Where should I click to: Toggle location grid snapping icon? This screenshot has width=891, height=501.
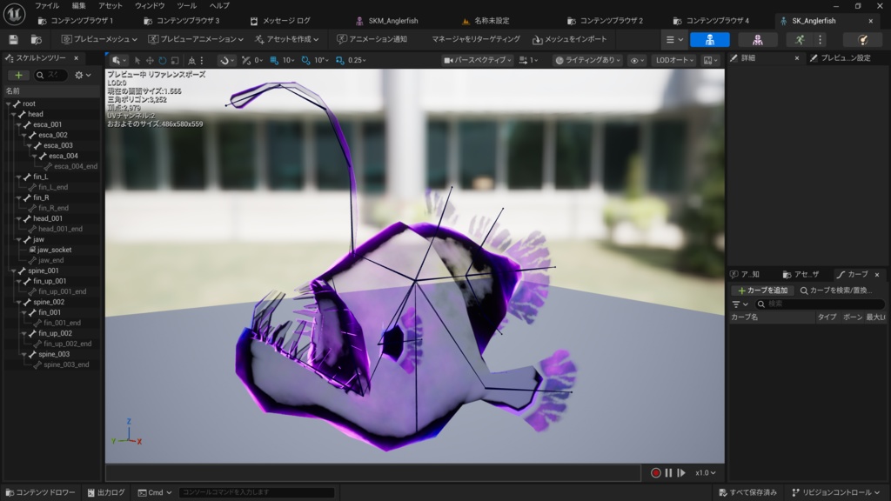(x=274, y=60)
